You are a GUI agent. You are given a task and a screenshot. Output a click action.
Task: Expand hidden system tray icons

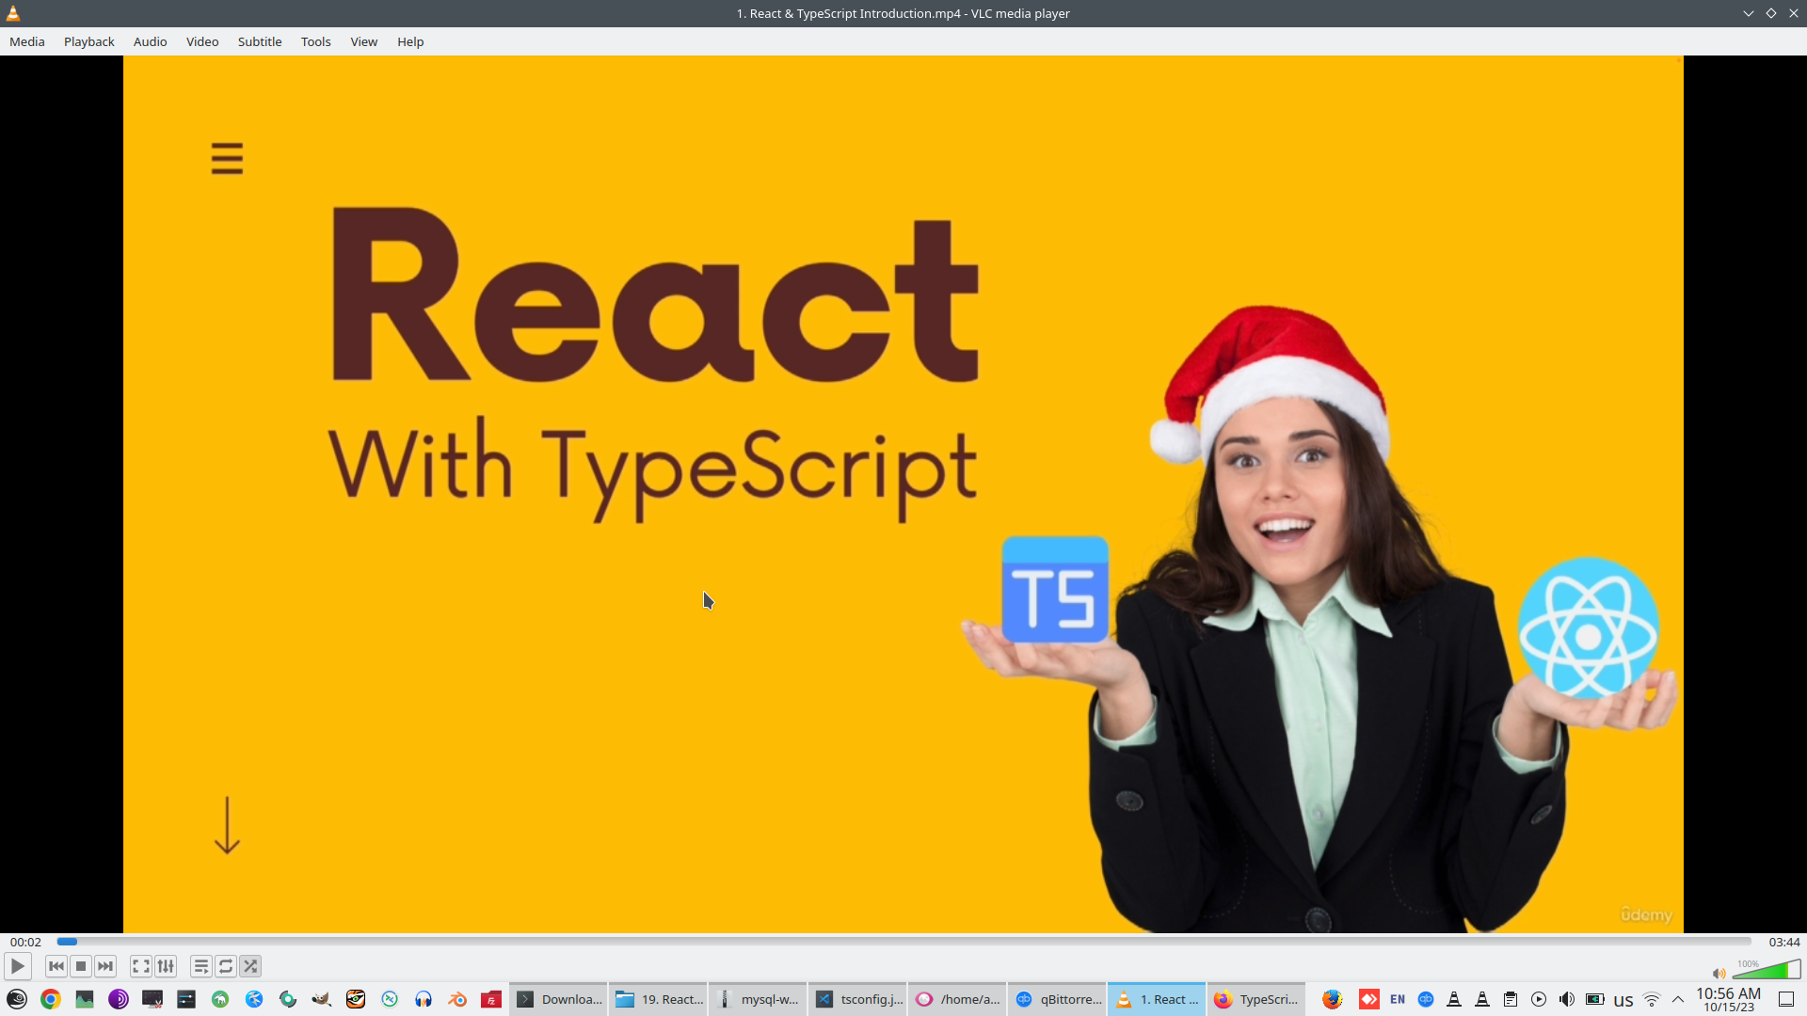pos(1678,999)
